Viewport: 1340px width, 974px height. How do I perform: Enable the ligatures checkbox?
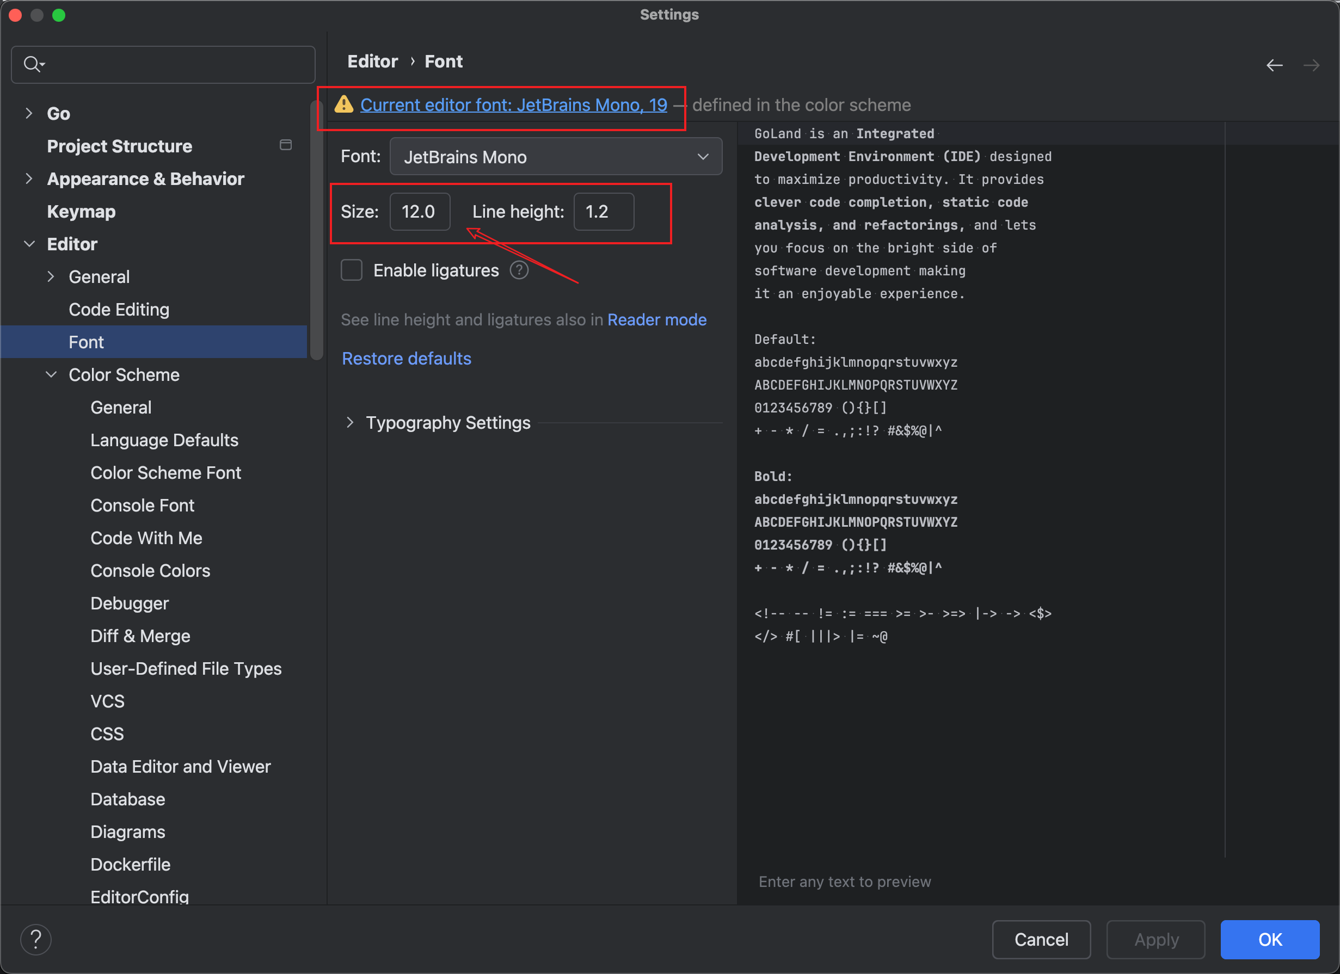tap(352, 270)
